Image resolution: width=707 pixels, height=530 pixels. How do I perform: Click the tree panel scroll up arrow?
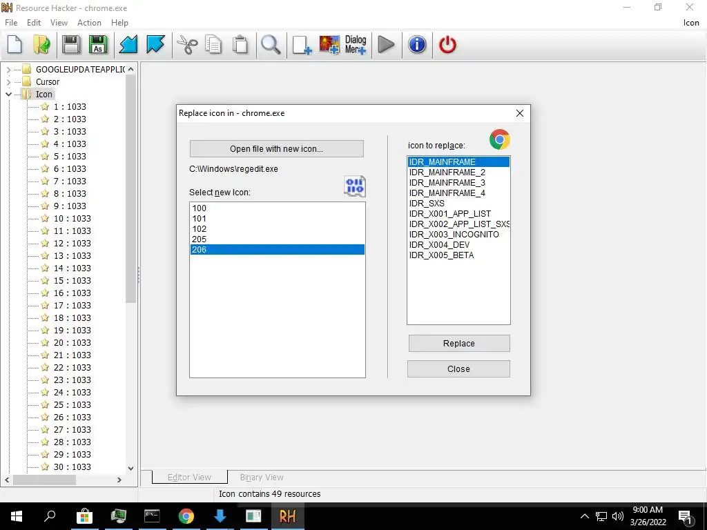[130, 70]
